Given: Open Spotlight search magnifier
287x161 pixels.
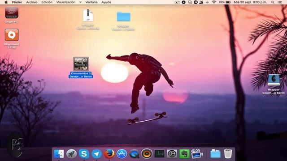Looking at the screenshot, I should 273,2.
